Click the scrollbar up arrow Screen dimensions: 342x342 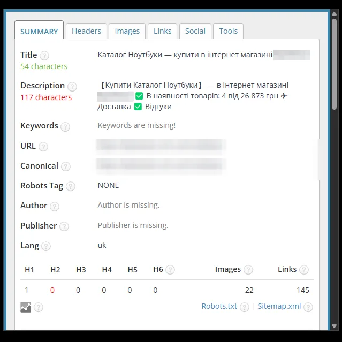334,14
